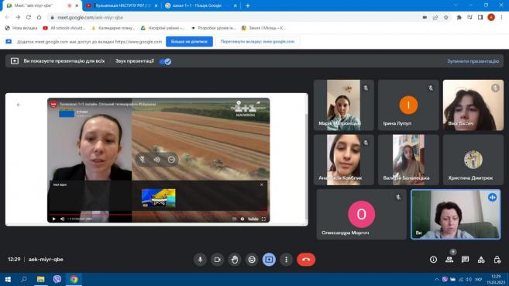509x286 pixels.
Task: Open more options three-dot menu
Action: pos(286,260)
